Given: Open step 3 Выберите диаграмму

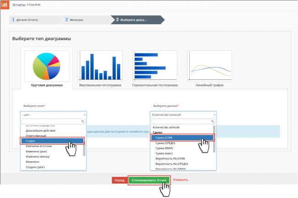Looking at the screenshot, I should 137,20.
